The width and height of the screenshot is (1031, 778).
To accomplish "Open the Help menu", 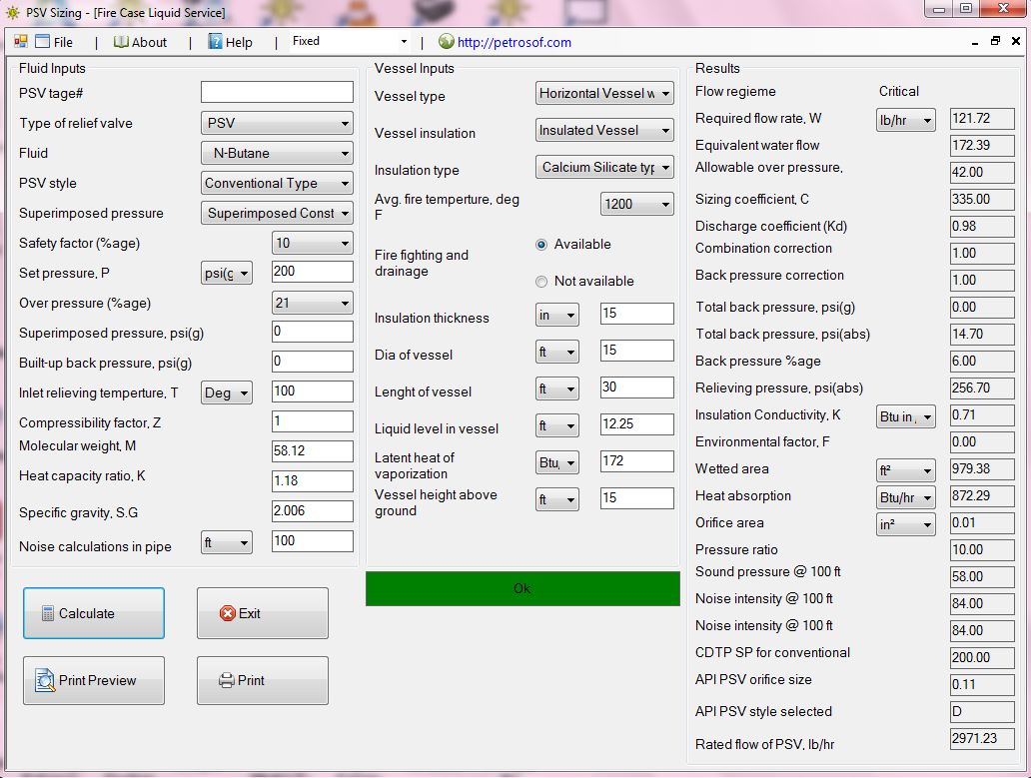I will click(234, 42).
